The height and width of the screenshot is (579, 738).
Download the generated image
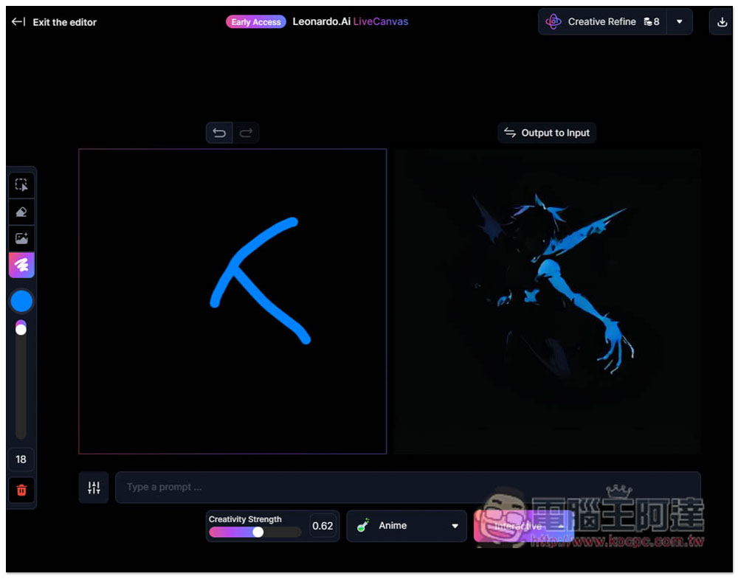point(722,22)
